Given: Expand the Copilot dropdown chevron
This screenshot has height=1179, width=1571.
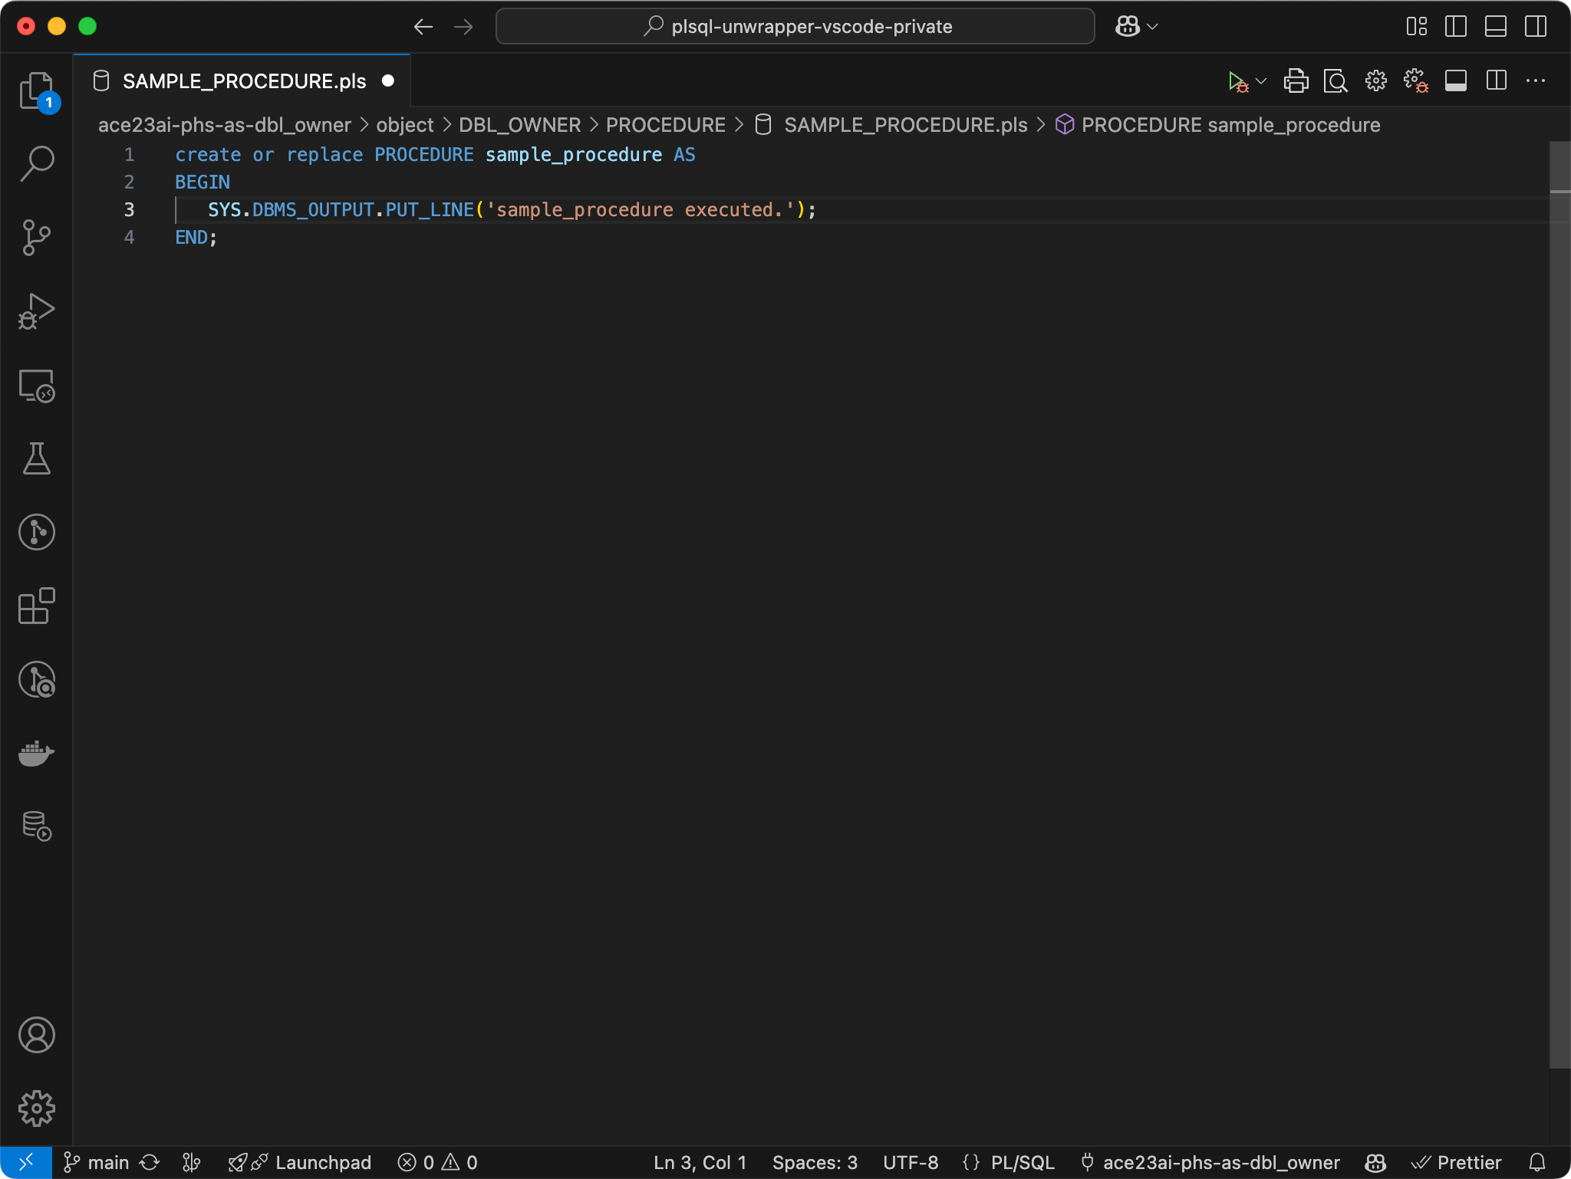Looking at the screenshot, I should pyautogui.click(x=1152, y=27).
